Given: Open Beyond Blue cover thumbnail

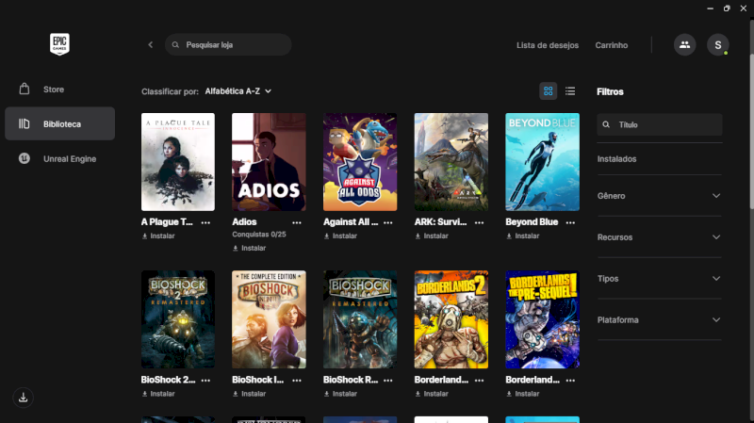Looking at the screenshot, I should tap(543, 162).
